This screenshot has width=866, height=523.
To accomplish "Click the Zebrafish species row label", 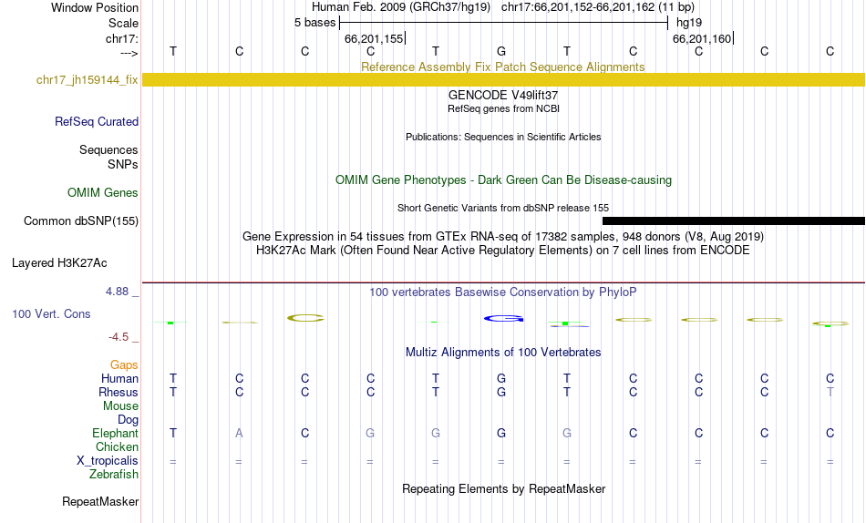I will 114,475.
